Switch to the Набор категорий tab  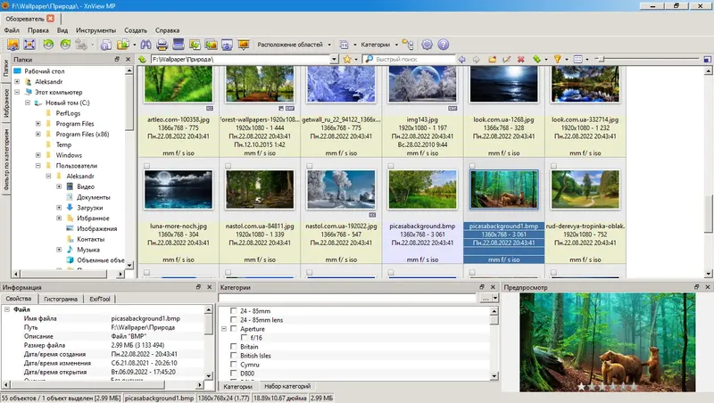tap(286, 386)
